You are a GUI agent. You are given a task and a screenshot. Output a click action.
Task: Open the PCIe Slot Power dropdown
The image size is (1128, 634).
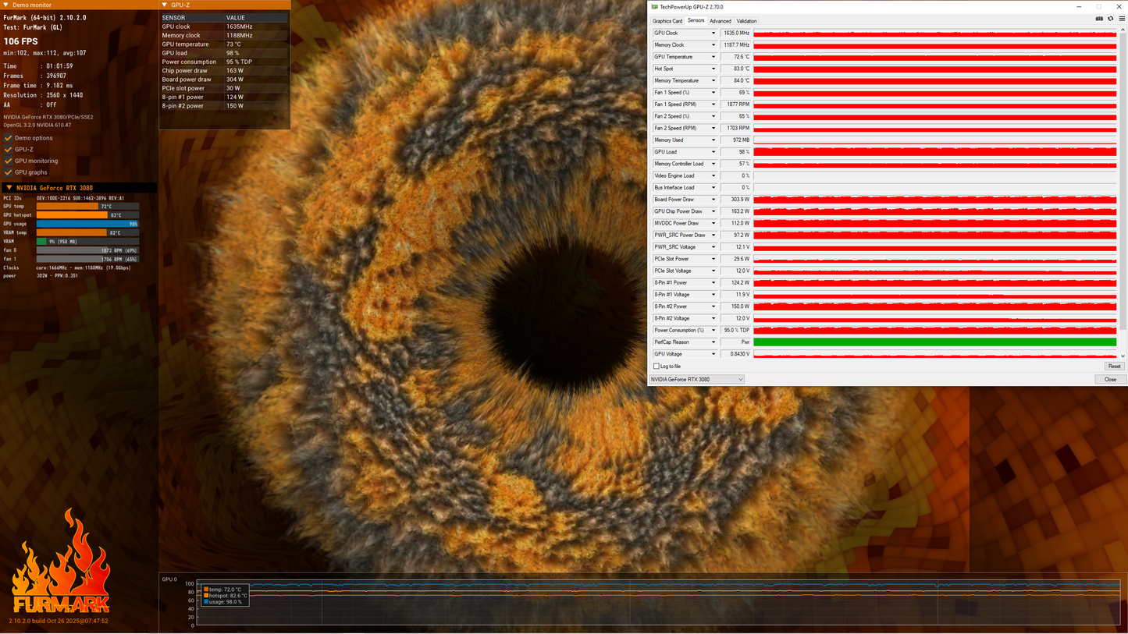(713, 259)
